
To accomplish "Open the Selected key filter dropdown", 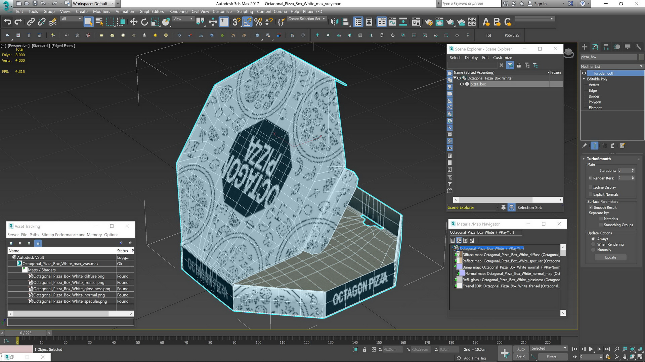I will coord(549,349).
